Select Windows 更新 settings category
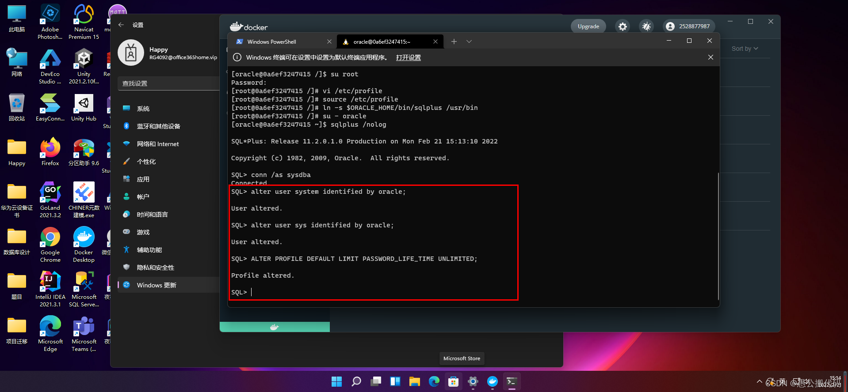The image size is (848, 392). pos(169,285)
